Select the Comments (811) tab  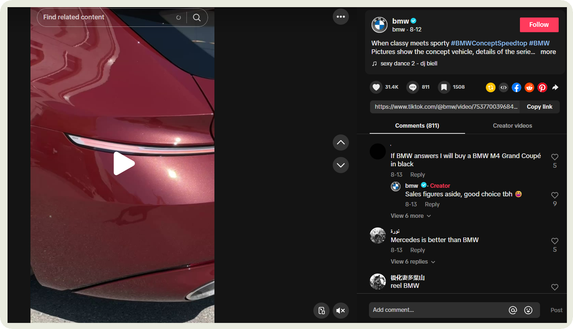pyautogui.click(x=417, y=126)
